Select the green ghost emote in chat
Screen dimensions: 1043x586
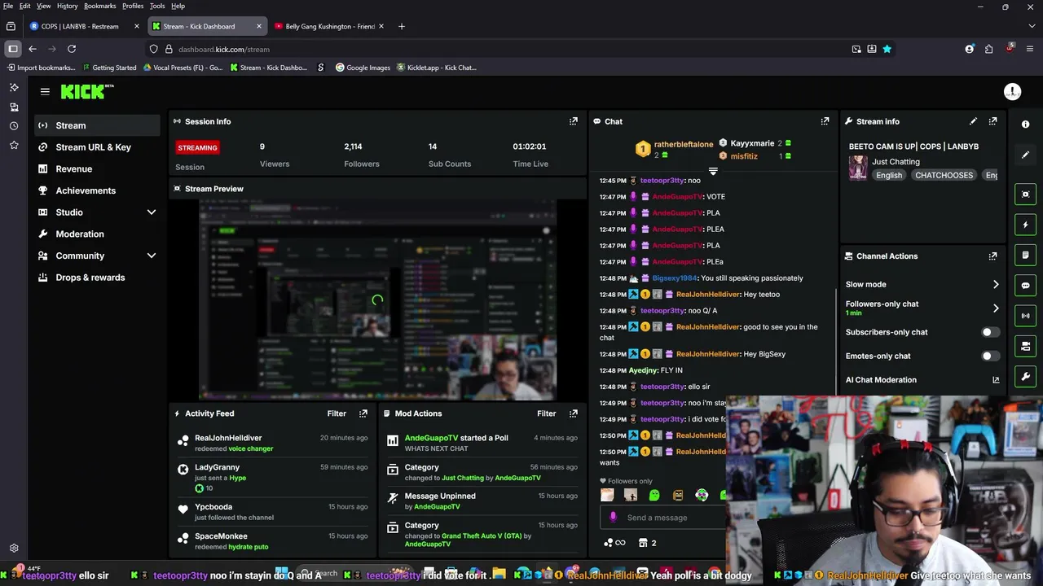pos(654,495)
